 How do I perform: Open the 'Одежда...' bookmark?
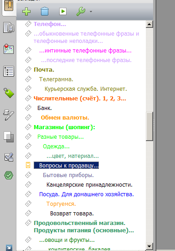point(56,146)
